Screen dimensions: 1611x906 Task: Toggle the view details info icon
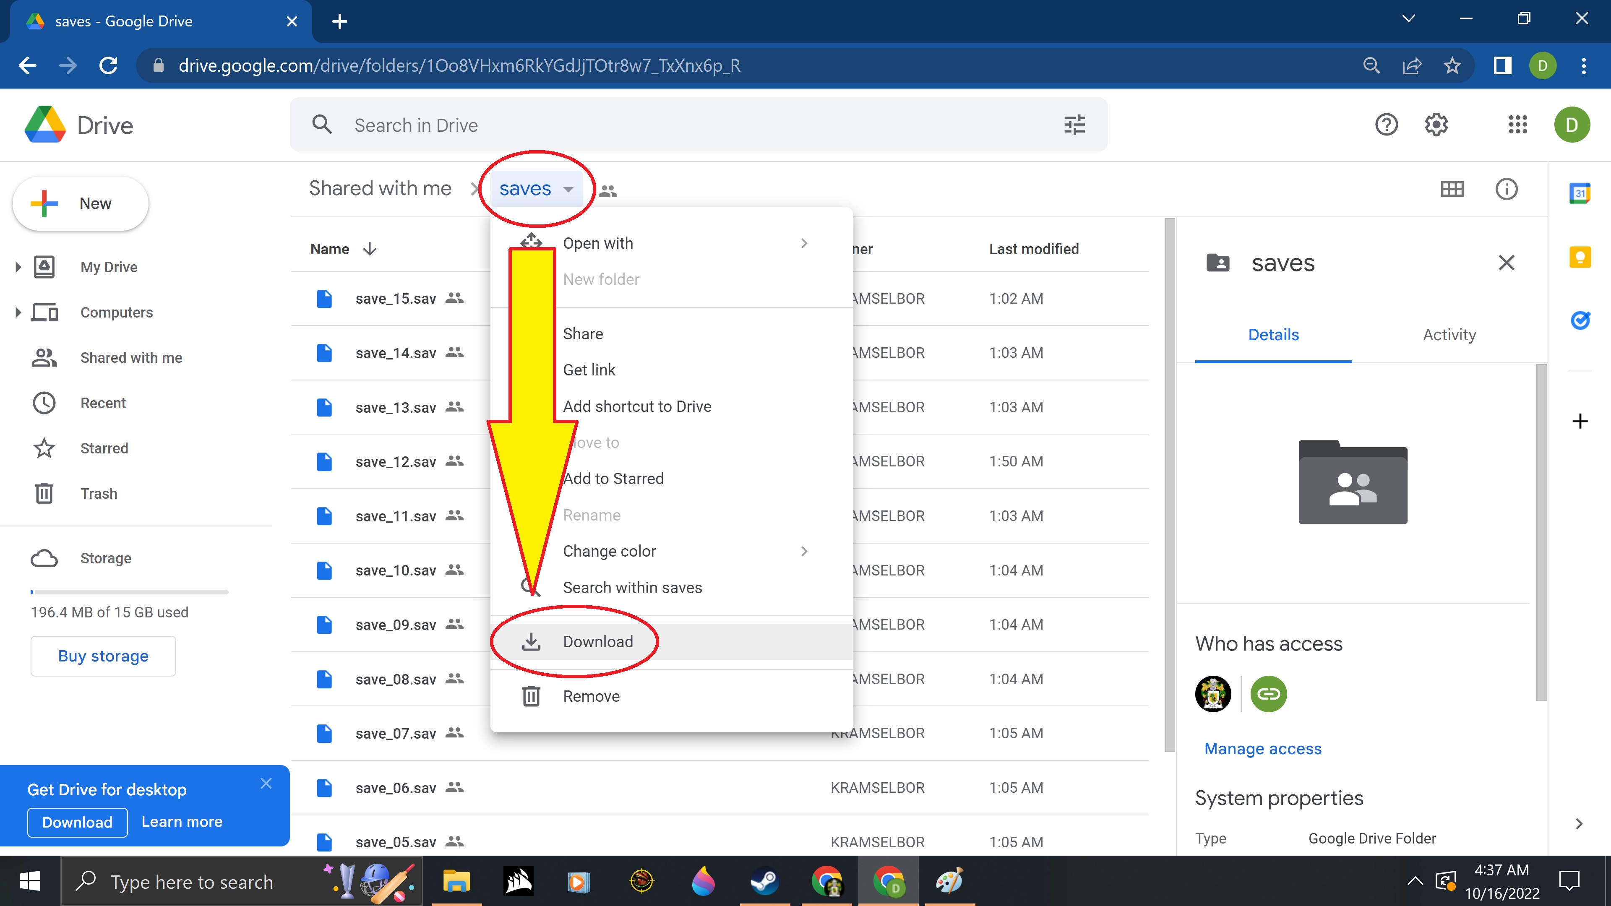click(1506, 189)
